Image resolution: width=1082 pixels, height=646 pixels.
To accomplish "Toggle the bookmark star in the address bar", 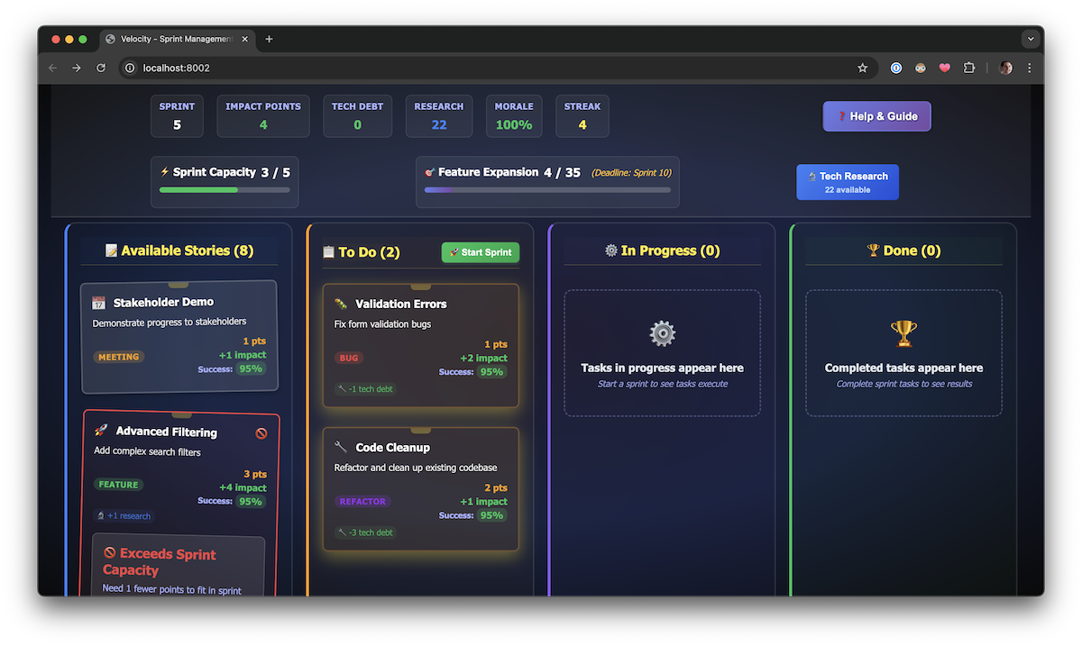I will click(862, 68).
